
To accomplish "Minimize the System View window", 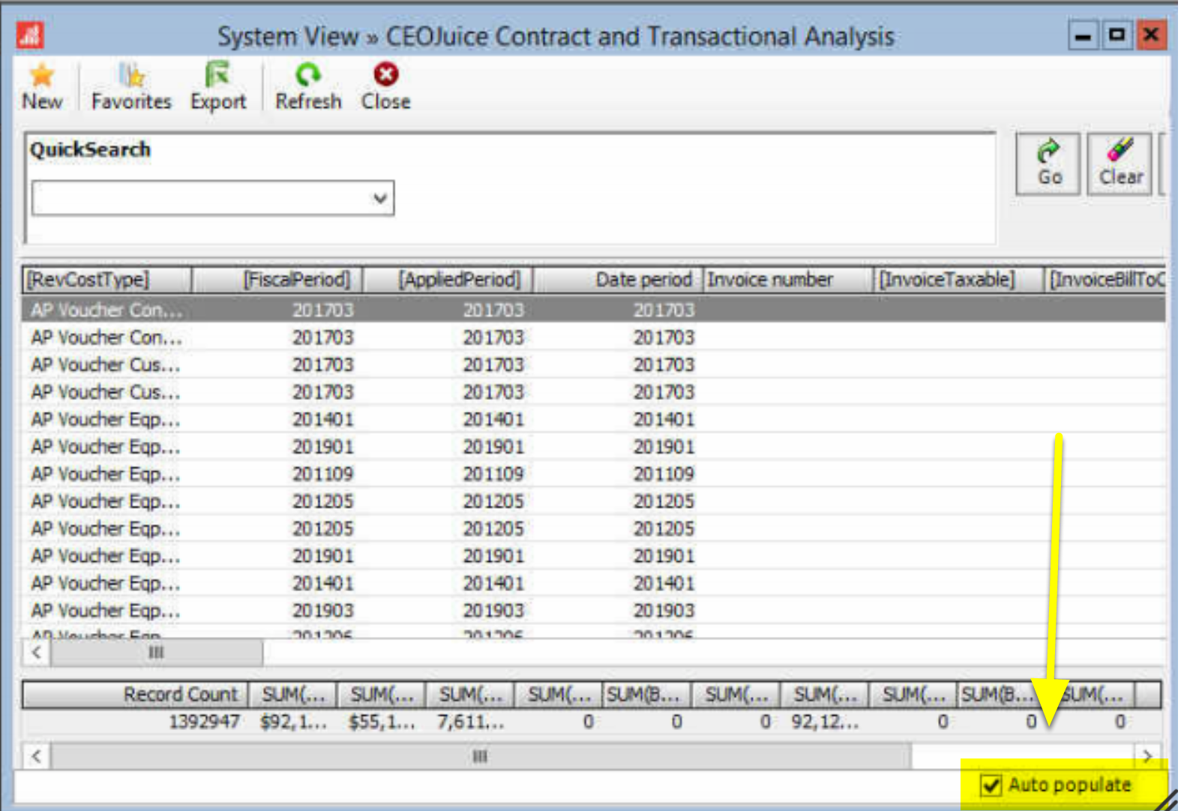I will tap(1083, 35).
